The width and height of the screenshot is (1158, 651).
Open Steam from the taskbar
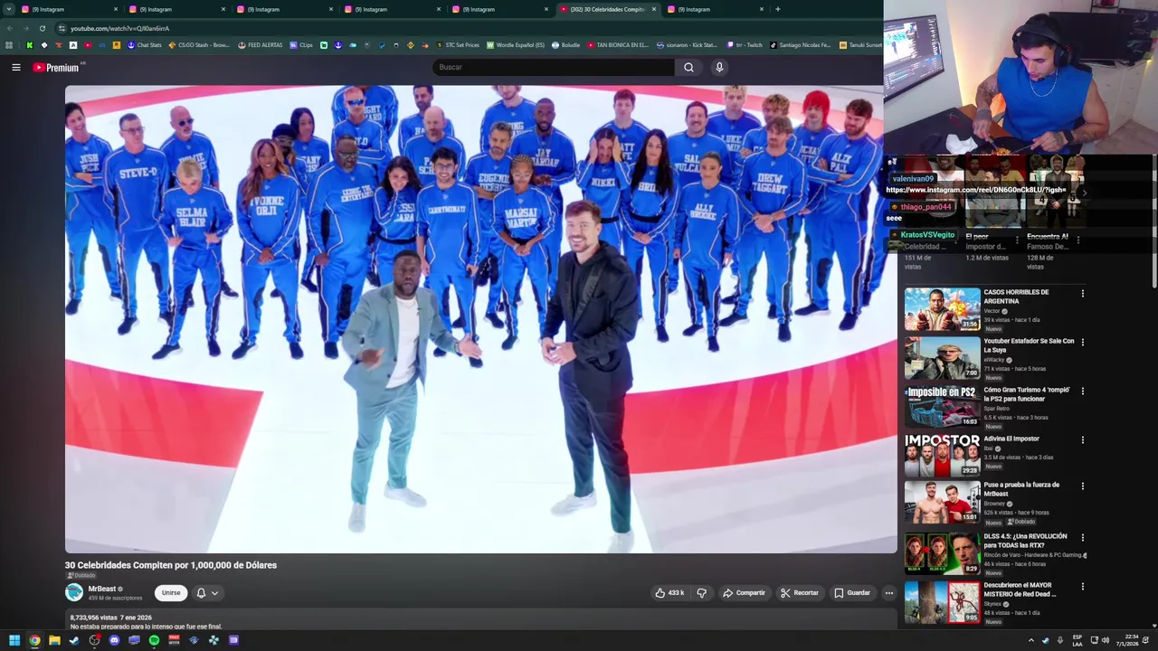(x=74, y=640)
